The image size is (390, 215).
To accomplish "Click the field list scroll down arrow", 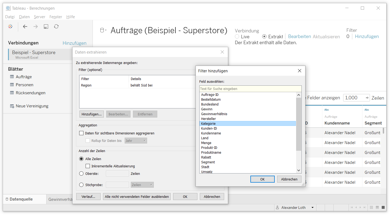I will [299, 170].
